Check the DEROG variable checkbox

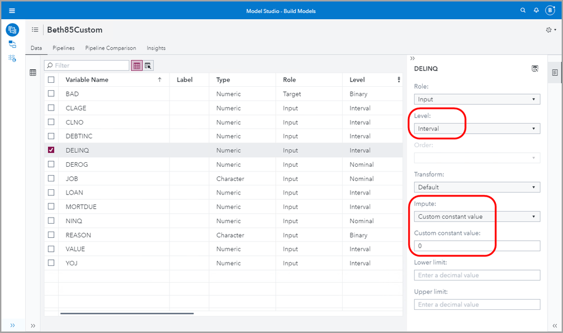point(51,164)
